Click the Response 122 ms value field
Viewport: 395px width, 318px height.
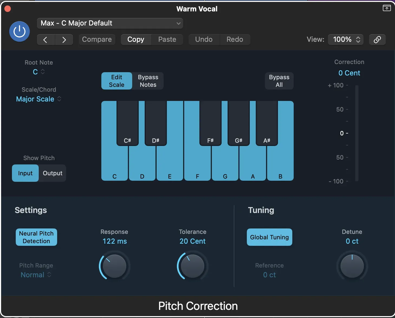(x=115, y=241)
